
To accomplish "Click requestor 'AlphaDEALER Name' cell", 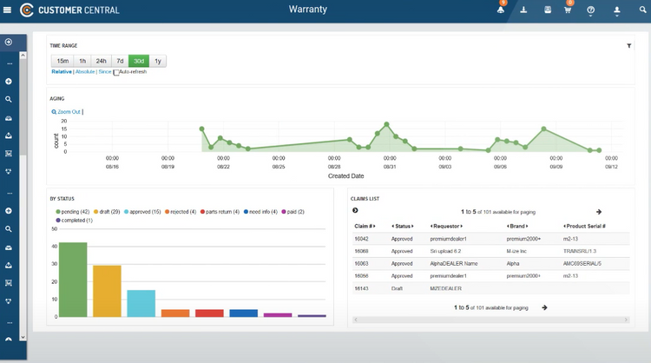I will [x=454, y=264].
